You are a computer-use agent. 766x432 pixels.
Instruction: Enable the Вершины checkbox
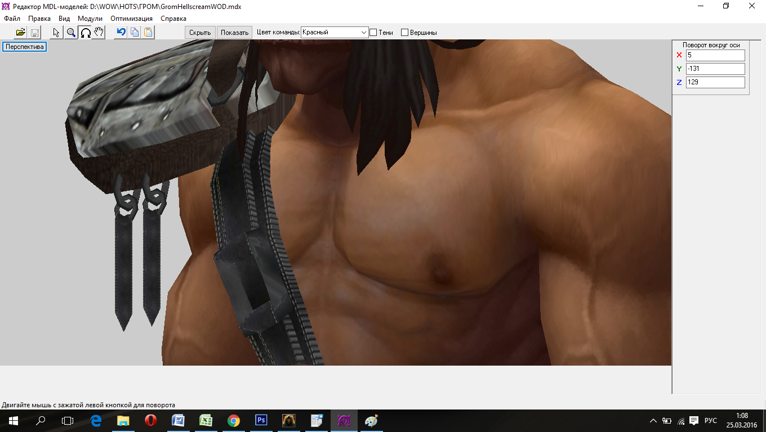click(x=404, y=33)
